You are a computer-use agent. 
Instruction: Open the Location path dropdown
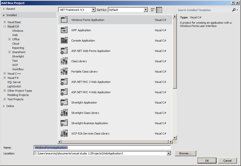click(x=169, y=153)
